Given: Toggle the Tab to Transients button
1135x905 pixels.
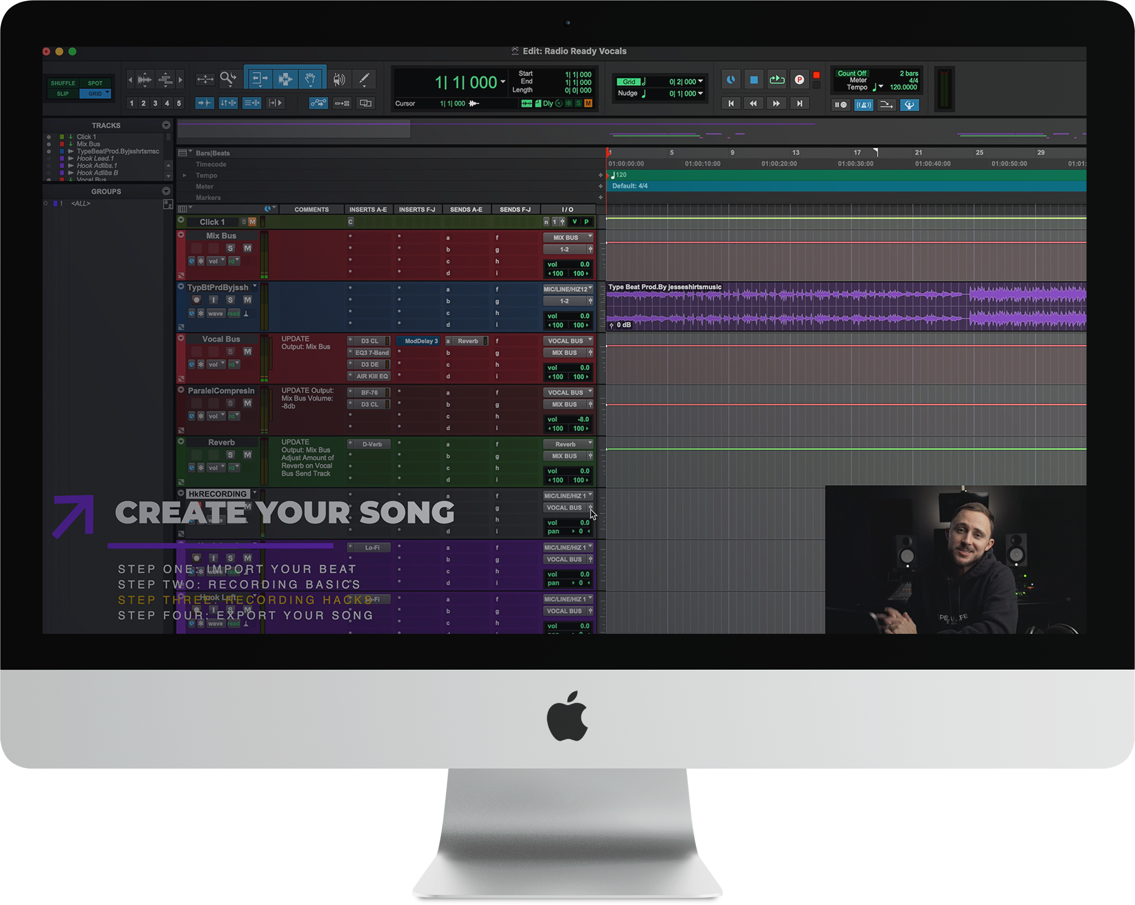Looking at the screenshot, I should tap(204, 103).
